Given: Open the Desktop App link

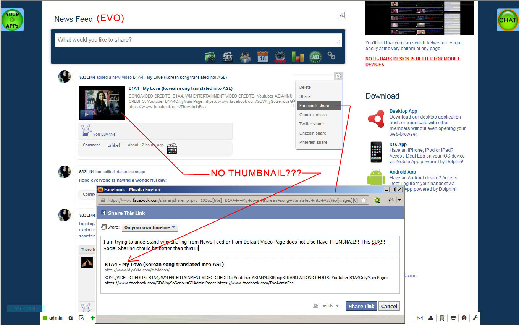Looking at the screenshot, I should pos(403,111).
